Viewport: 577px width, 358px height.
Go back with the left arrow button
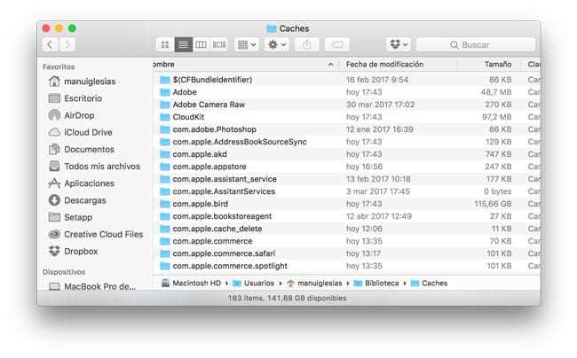(x=50, y=45)
